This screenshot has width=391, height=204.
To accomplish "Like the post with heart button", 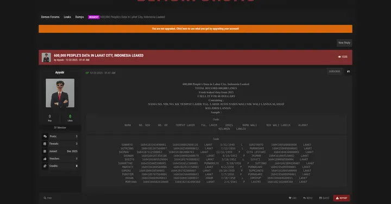I will [293, 198].
